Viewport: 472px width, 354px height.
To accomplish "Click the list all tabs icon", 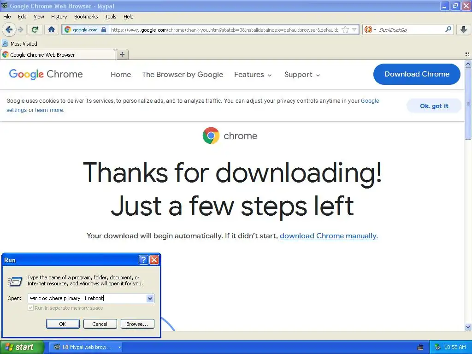I will point(467,54).
